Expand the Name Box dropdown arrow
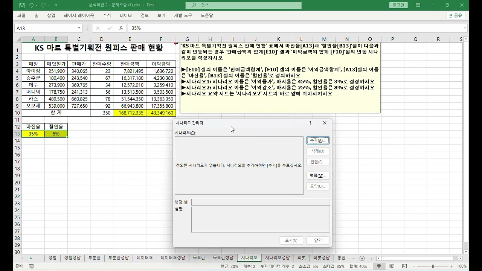 coord(79,28)
